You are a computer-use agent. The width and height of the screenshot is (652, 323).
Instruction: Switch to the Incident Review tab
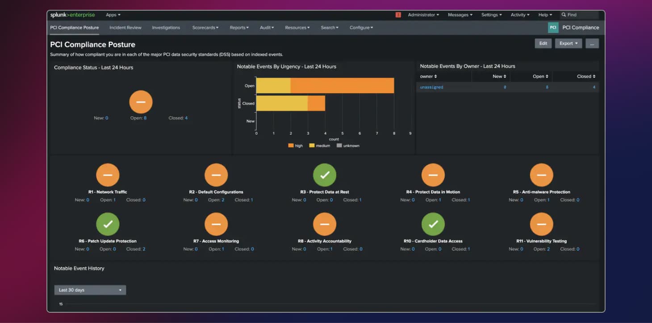tap(125, 27)
